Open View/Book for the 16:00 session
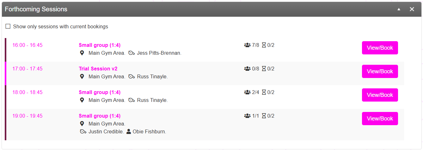Screen dimensions: 423x150 click(x=380, y=48)
